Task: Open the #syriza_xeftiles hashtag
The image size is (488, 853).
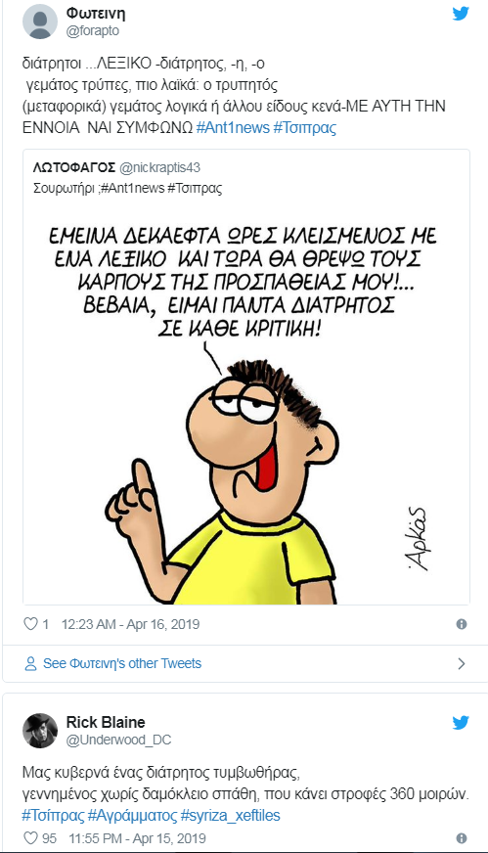Action: [231, 816]
